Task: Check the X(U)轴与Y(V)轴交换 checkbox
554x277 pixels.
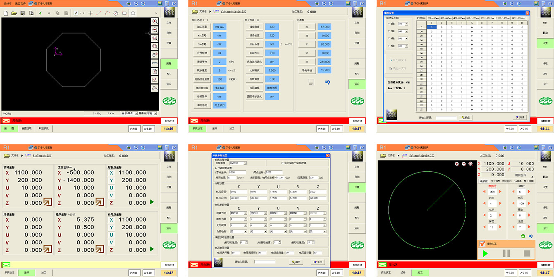Action: [x=282, y=163]
